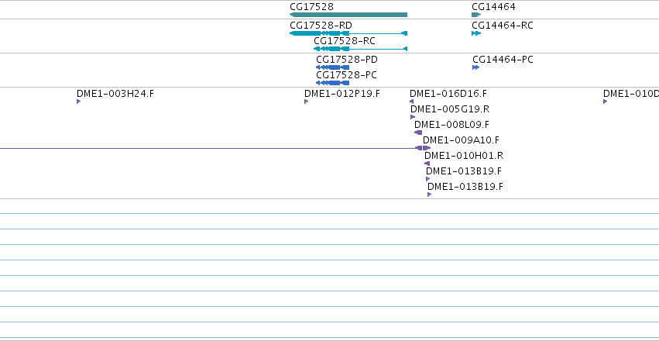Select the CG17528-PD blue CDS glyph
The height and width of the screenshot is (341, 659).
click(x=332, y=67)
